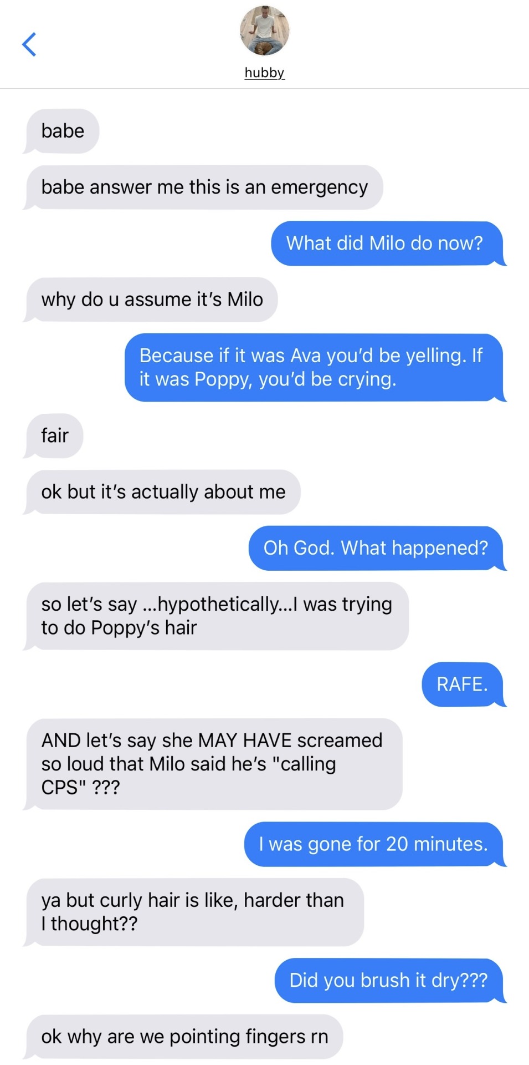Viewport: 529px width, 1065px height.
Task: Tap 'Oh God. What happened?' bubble
Action: [376, 548]
